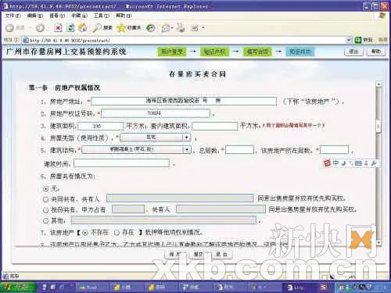Click the form scrollbar up arrow
This screenshot has width=391, height=293.
click(378, 84)
